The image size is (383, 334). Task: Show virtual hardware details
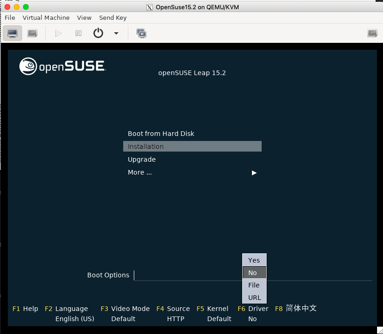[32, 33]
